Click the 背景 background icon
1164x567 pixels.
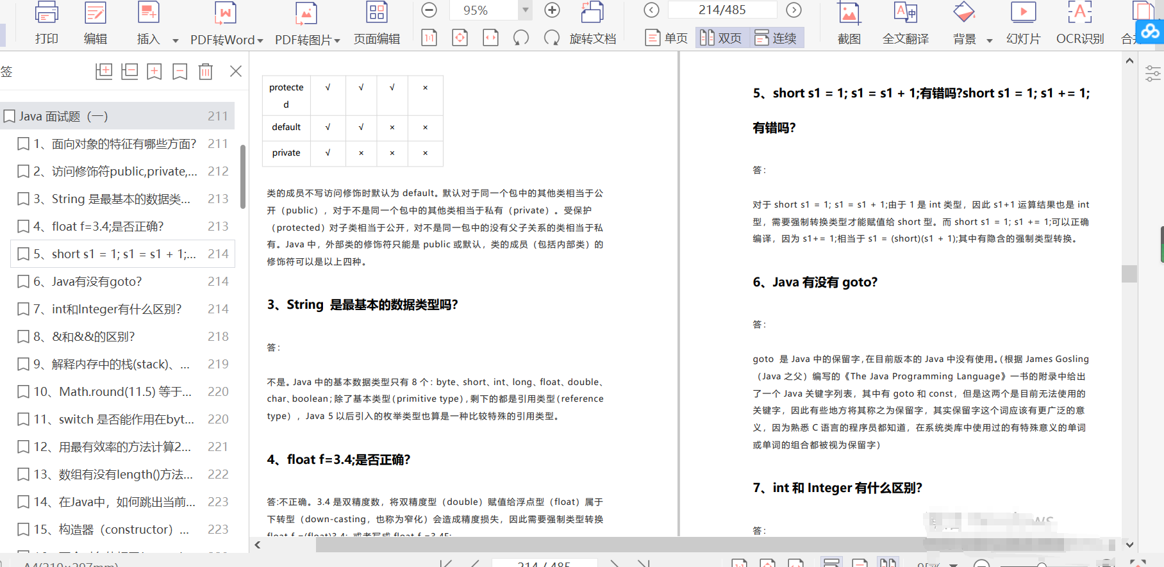964,13
